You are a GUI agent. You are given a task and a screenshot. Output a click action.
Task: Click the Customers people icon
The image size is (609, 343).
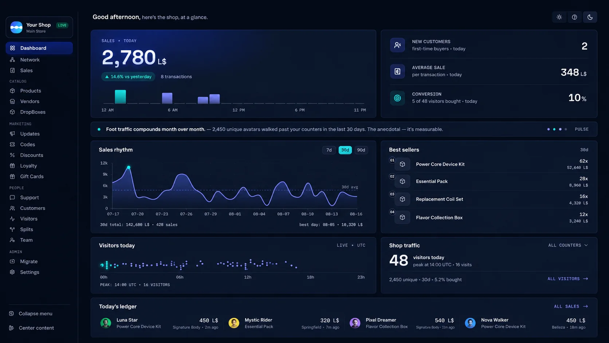click(12, 208)
